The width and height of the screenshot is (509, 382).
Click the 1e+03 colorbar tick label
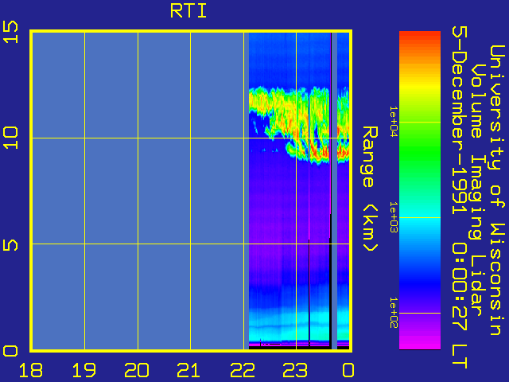(394, 217)
